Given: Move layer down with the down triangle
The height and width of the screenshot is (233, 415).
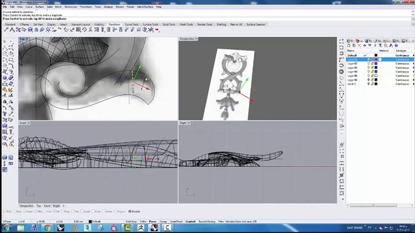Looking at the screenshot, I should tap(370, 46).
